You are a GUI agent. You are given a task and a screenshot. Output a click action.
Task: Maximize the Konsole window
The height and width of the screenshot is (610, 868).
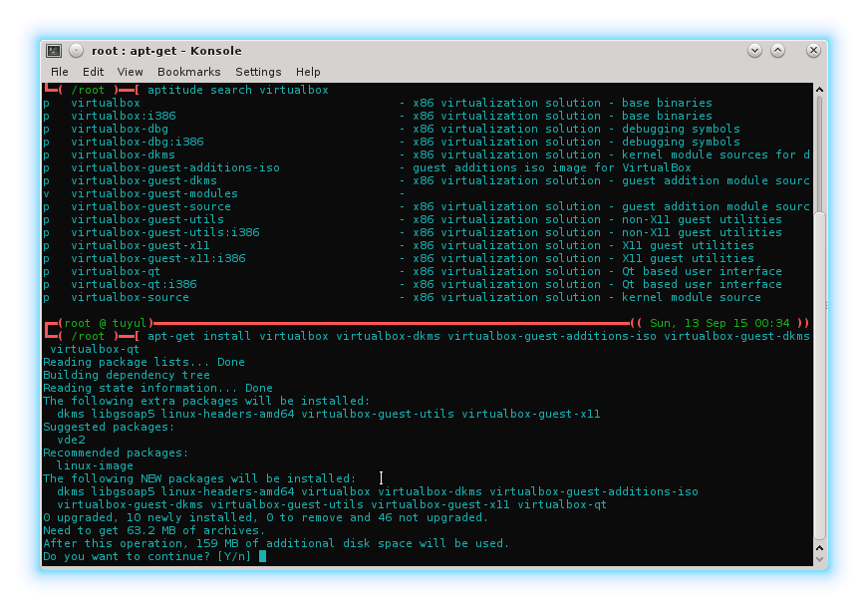click(x=777, y=51)
